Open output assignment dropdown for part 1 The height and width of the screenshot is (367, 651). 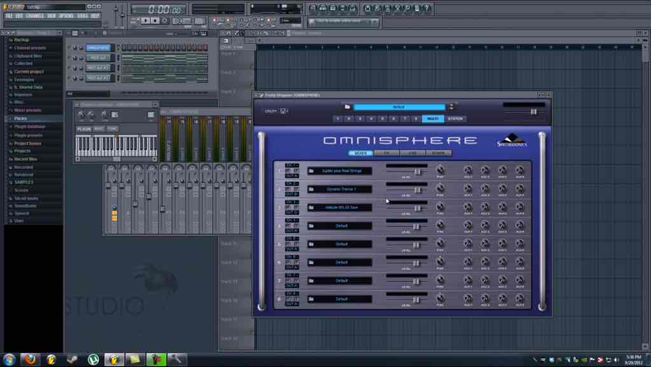click(292, 176)
